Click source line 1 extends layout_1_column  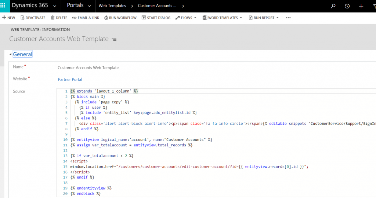point(104,91)
